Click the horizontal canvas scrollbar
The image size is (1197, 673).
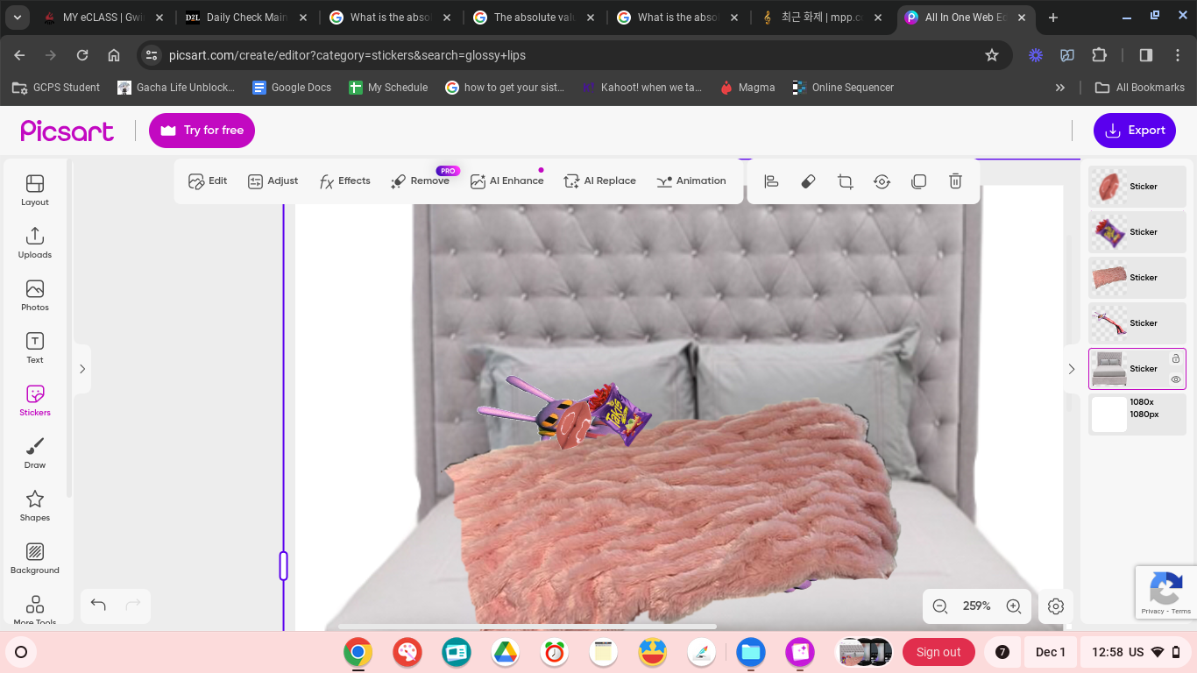click(528, 627)
